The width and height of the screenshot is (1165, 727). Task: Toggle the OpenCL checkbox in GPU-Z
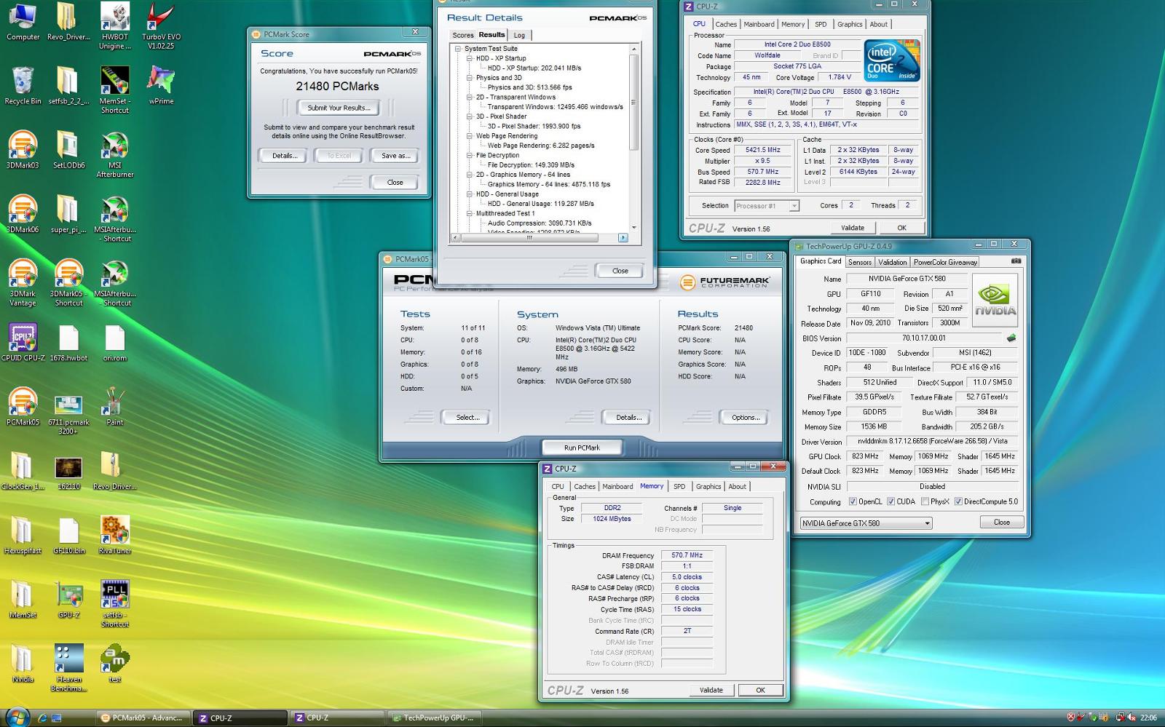(853, 501)
